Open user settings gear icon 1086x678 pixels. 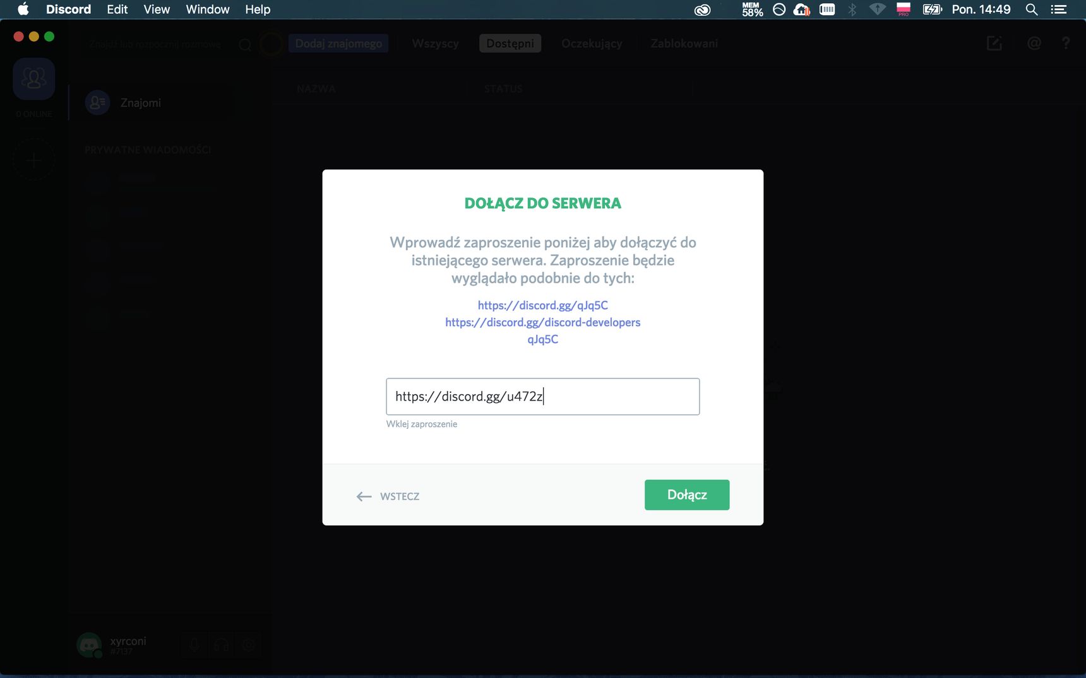coord(249,645)
